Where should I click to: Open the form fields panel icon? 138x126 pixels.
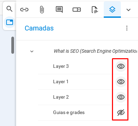(x=77, y=10)
